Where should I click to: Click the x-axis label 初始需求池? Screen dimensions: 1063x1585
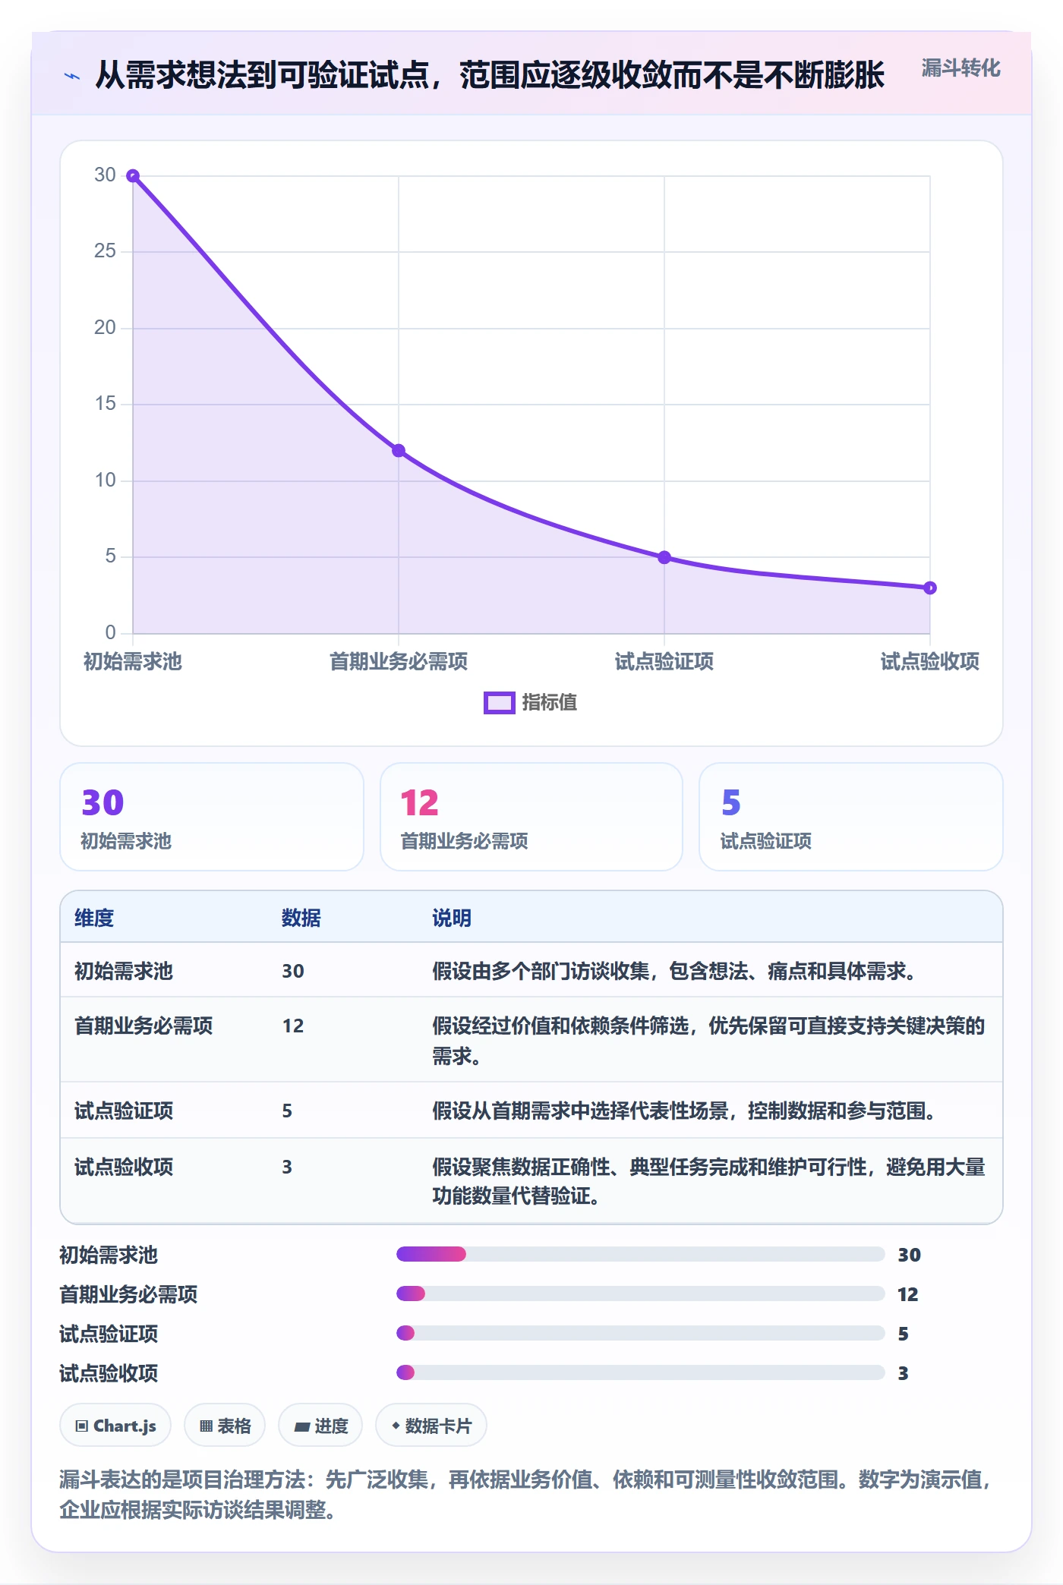tap(133, 661)
